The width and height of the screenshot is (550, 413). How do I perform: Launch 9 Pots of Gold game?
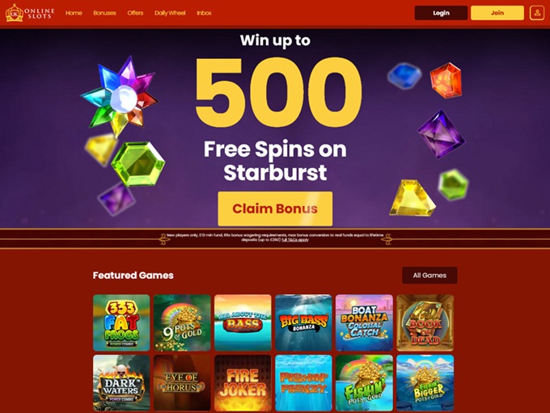pyautogui.click(x=182, y=322)
